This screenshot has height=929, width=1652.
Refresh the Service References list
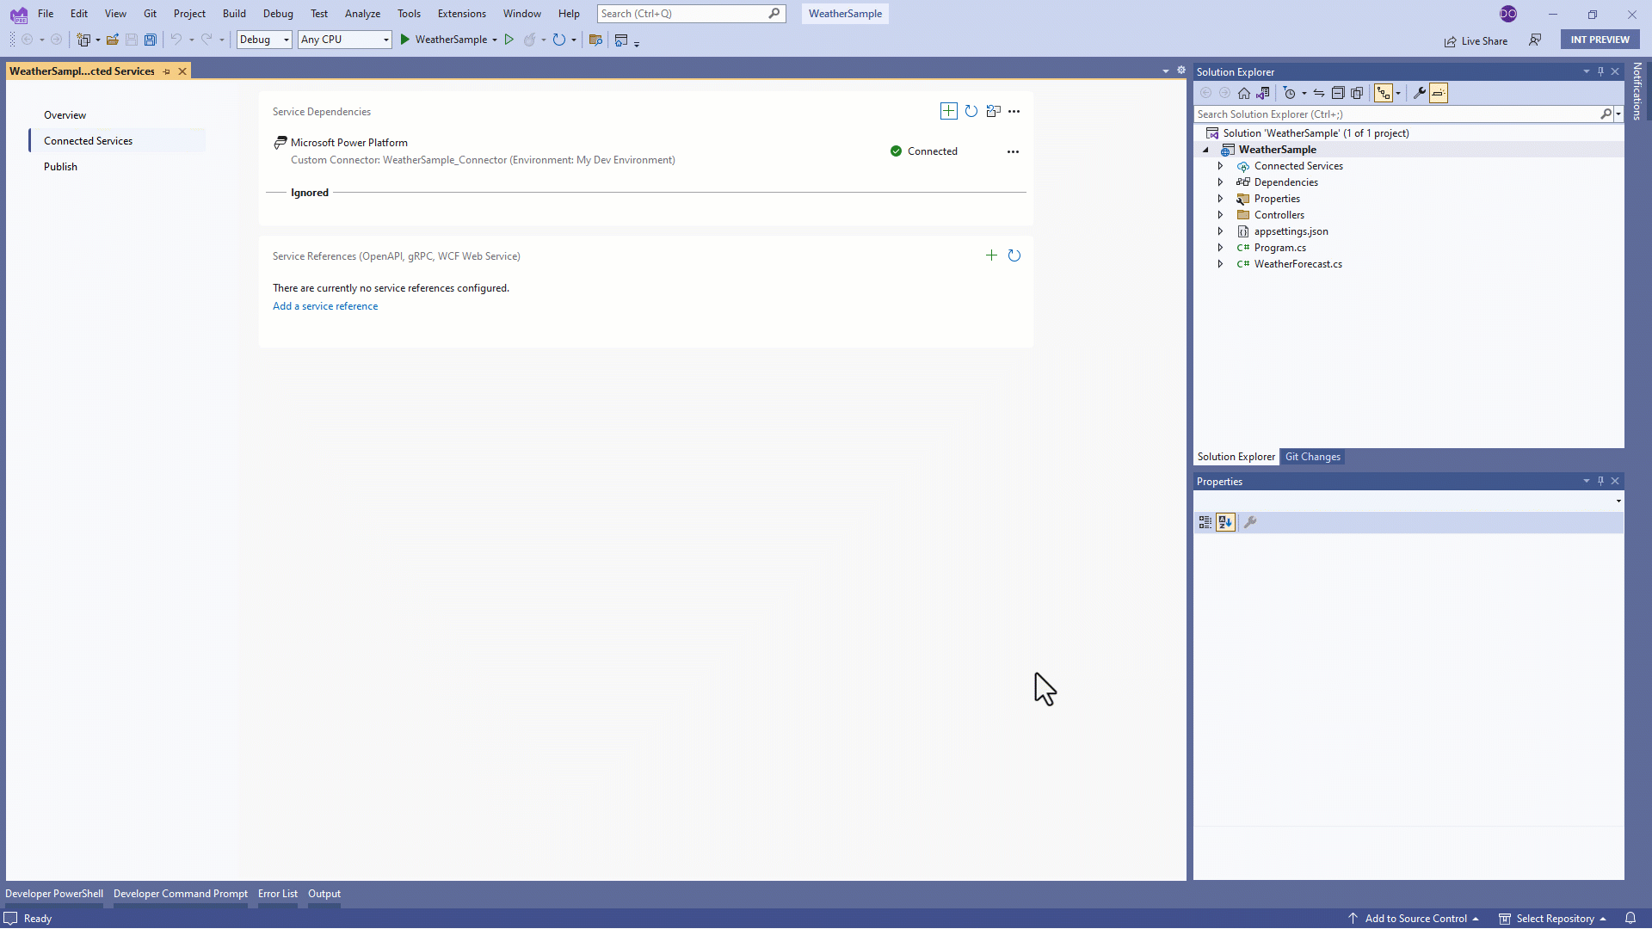1015,255
